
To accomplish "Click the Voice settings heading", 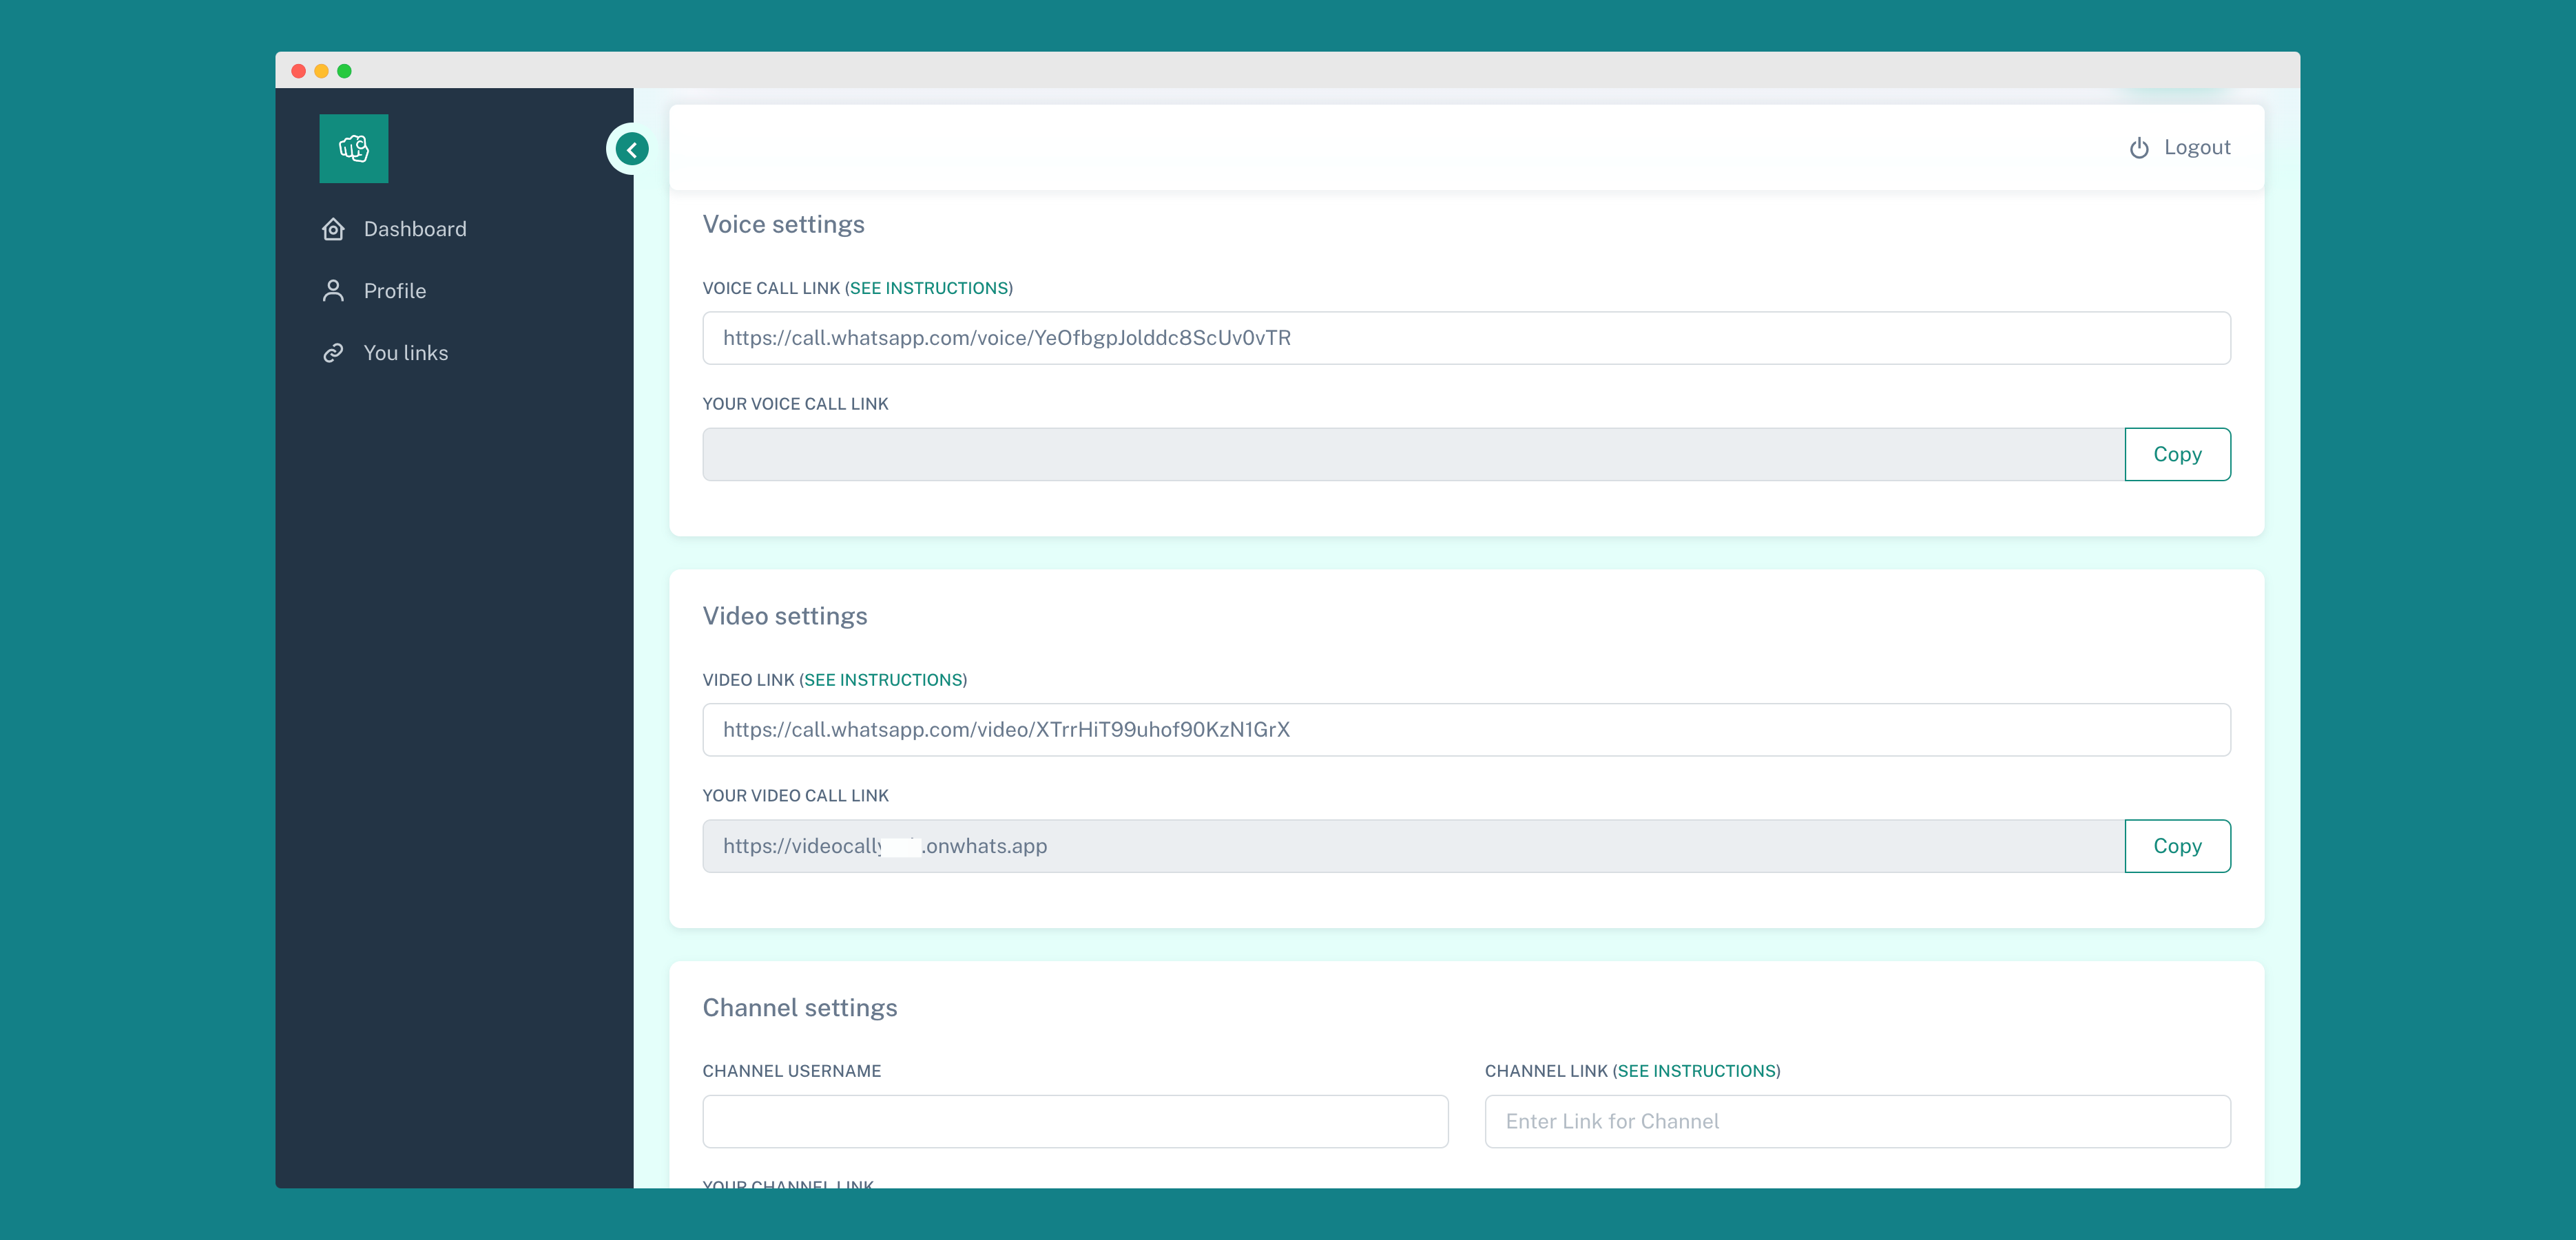I will click(x=784, y=224).
